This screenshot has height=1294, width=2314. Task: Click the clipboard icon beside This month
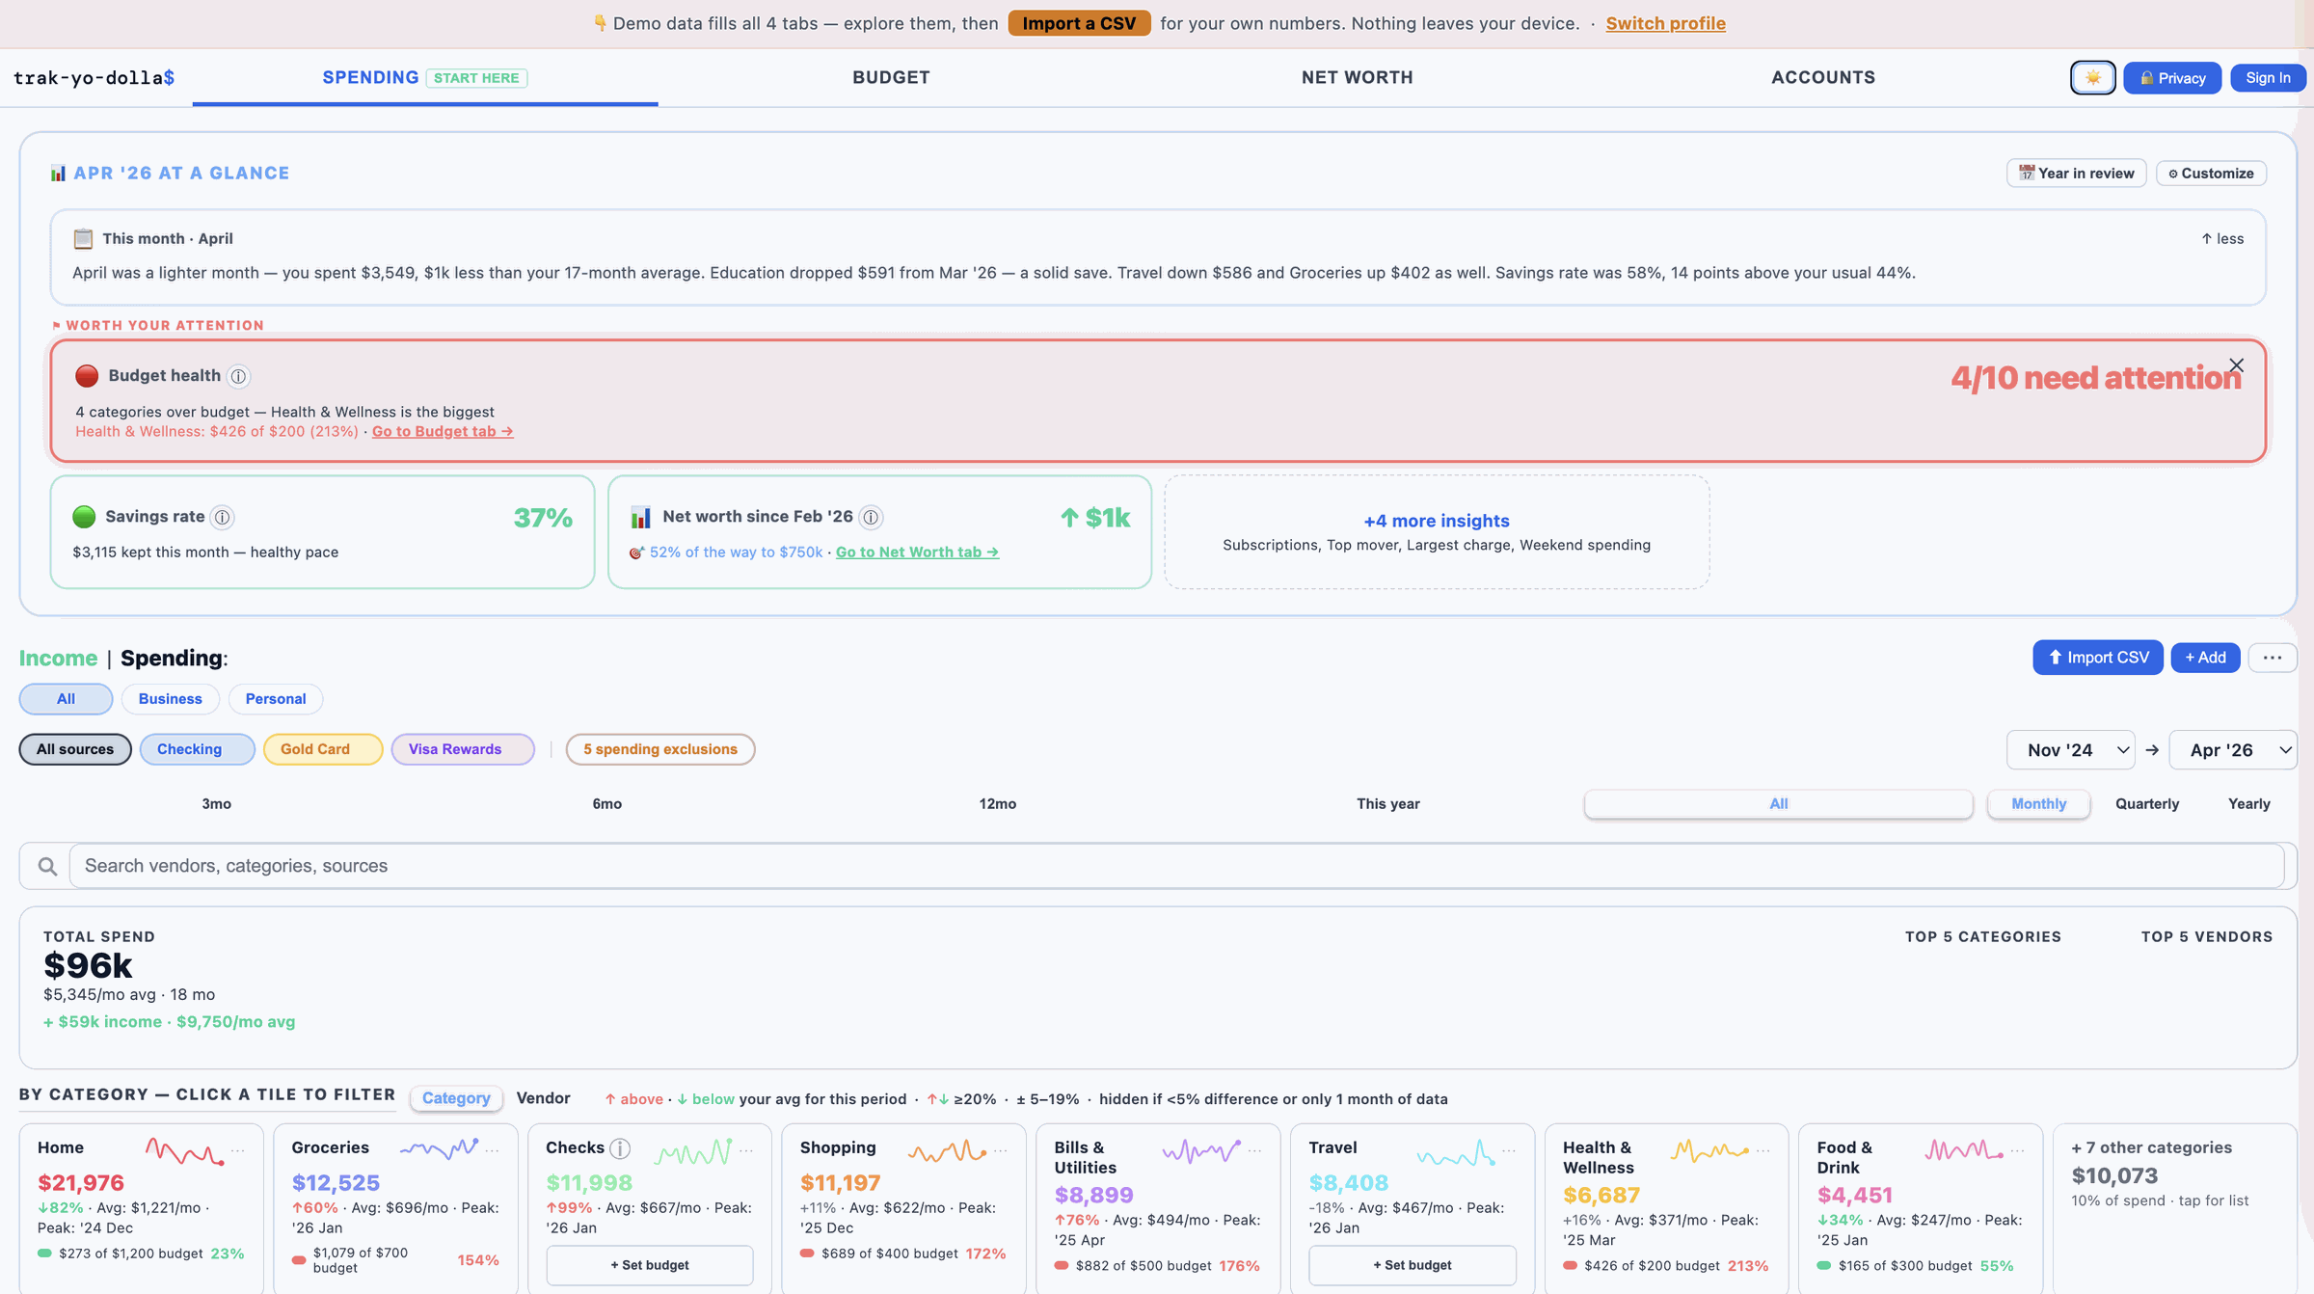tap(83, 238)
